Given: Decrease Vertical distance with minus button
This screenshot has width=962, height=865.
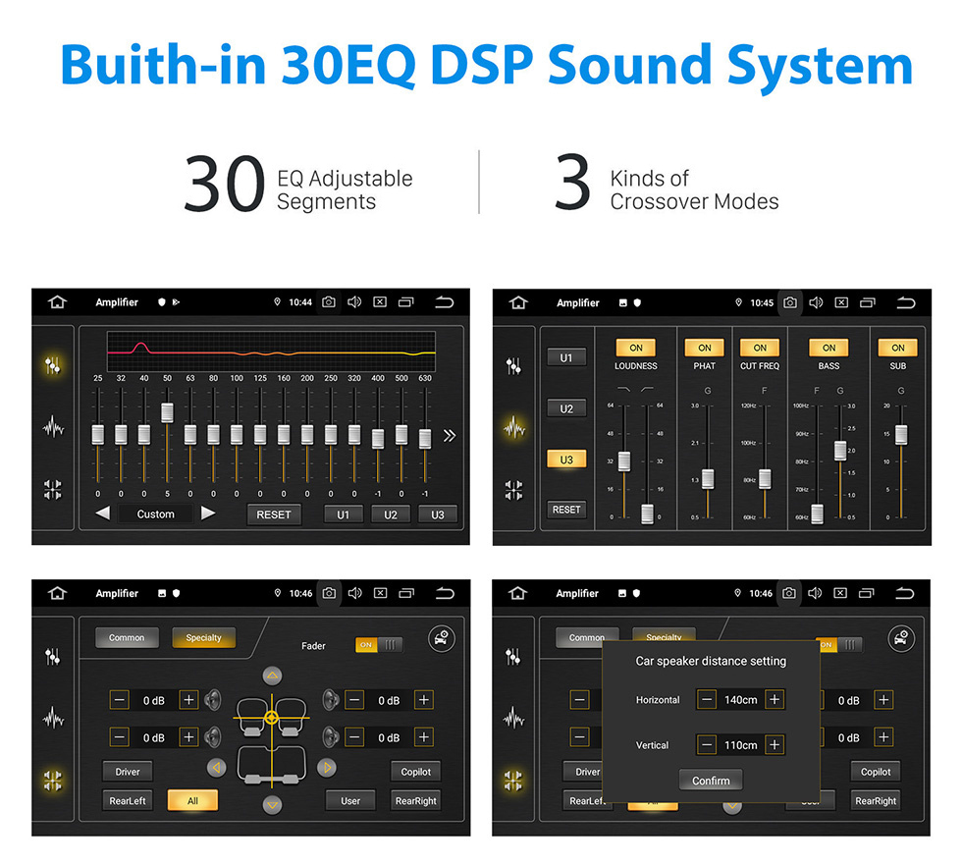Looking at the screenshot, I should click(x=707, y=745).
